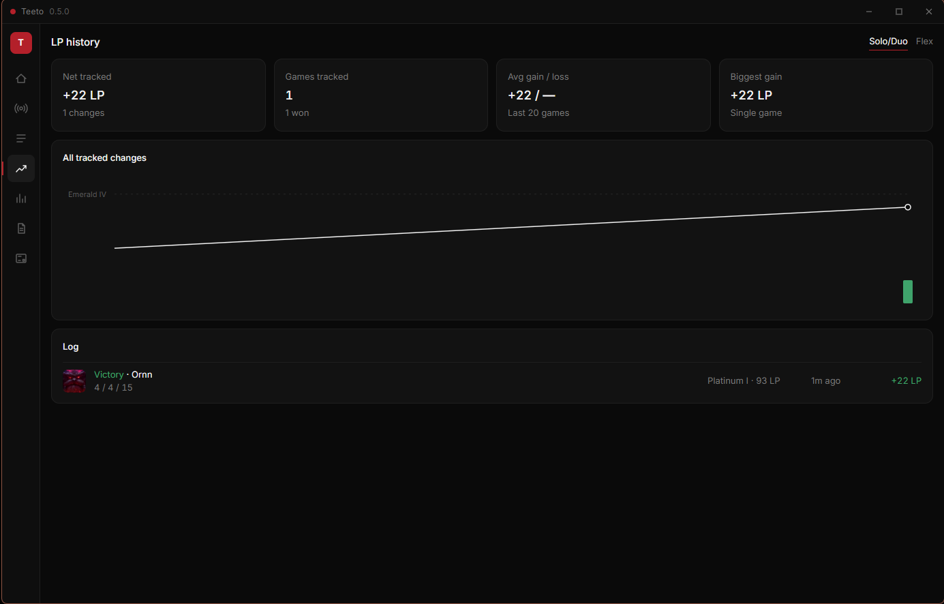Click the +22 LP value in log row
The width and height of the screenshot is (944, 604).
[907, 381]
